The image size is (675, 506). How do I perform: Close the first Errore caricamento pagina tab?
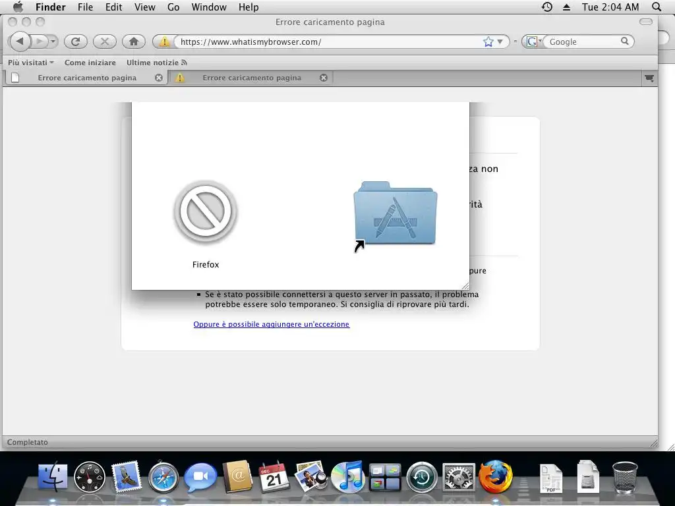tap(159, 78)
